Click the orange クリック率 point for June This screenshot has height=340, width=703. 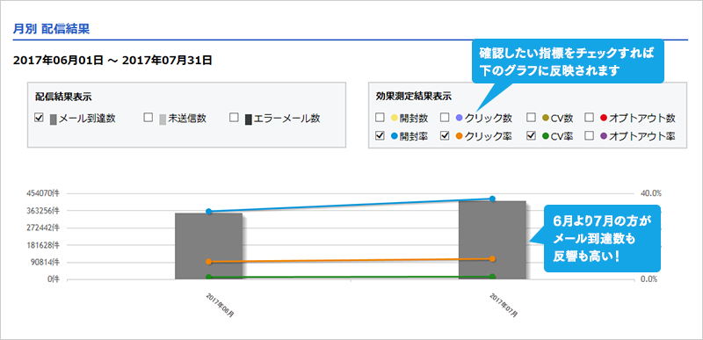pos(208,262)
